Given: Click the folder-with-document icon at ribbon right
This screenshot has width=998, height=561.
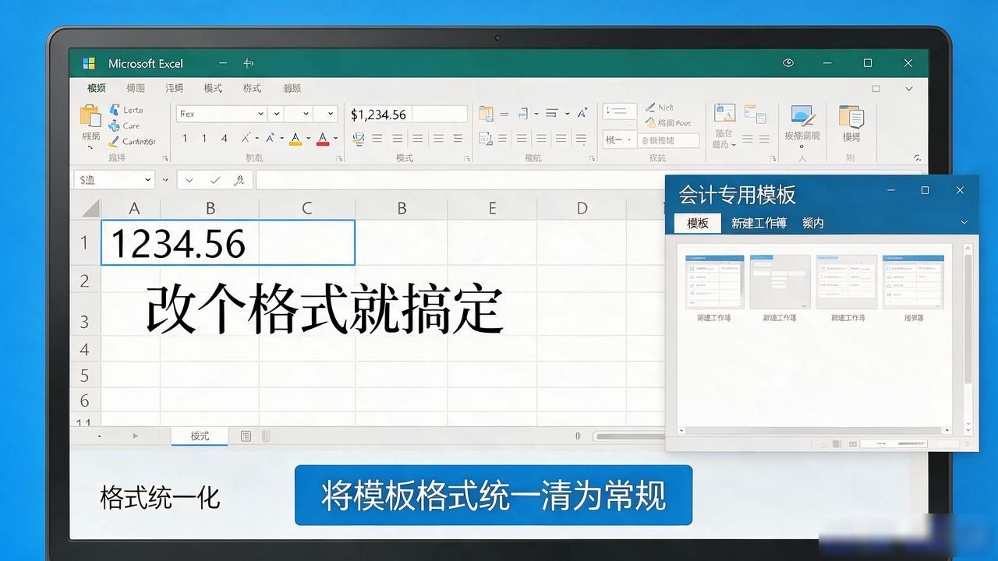Looking at the screenshot, I should (x=851, y=117).
